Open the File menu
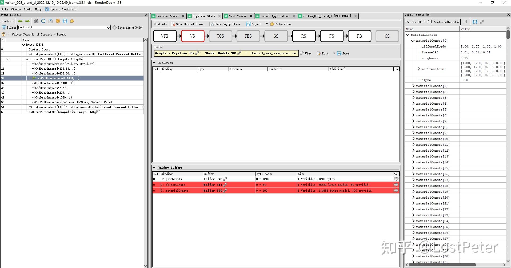511x268 pixels. (x=5, y=9)
